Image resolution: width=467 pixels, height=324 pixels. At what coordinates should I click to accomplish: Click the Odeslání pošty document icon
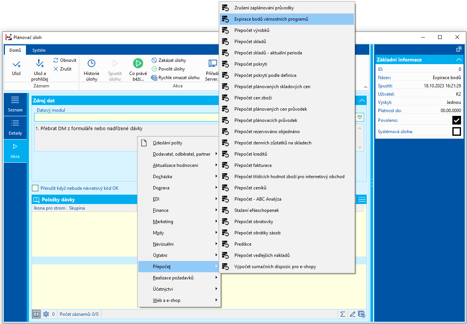tap(144, 143)
